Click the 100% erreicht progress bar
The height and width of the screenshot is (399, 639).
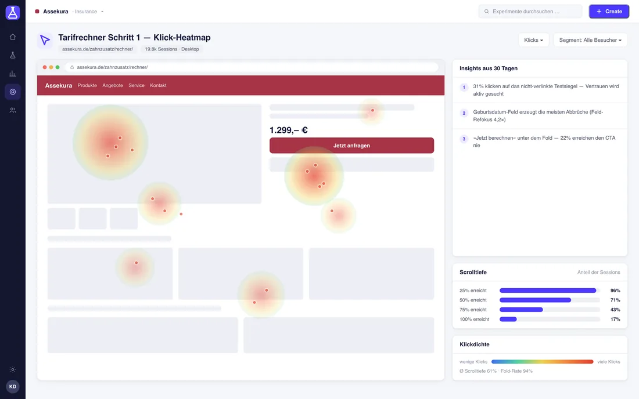click(x=550, y=320)
